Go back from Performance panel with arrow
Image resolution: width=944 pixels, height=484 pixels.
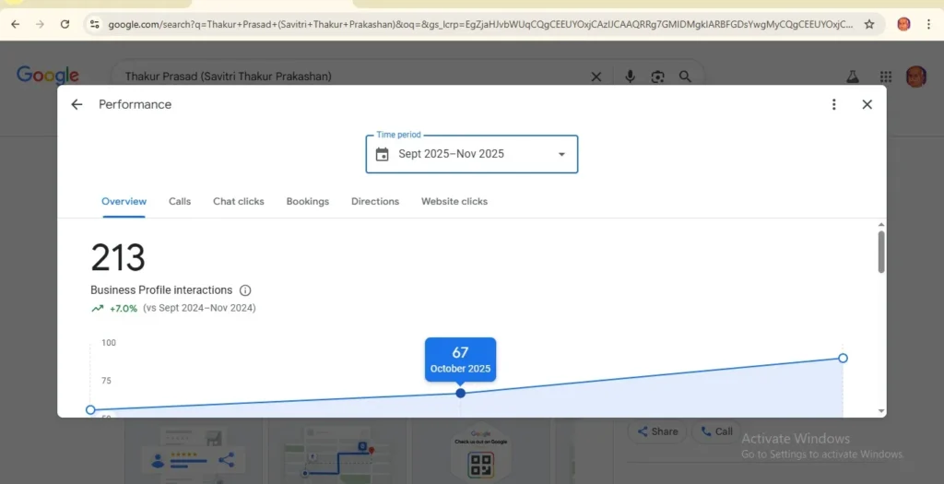click(x=77, y=104)
